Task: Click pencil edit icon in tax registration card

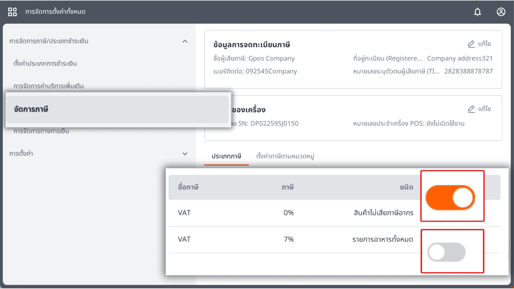Action: 471,44
